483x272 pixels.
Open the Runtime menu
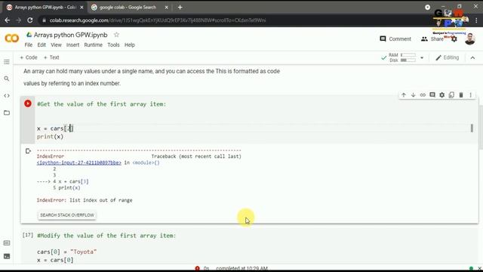click(94, 45)
